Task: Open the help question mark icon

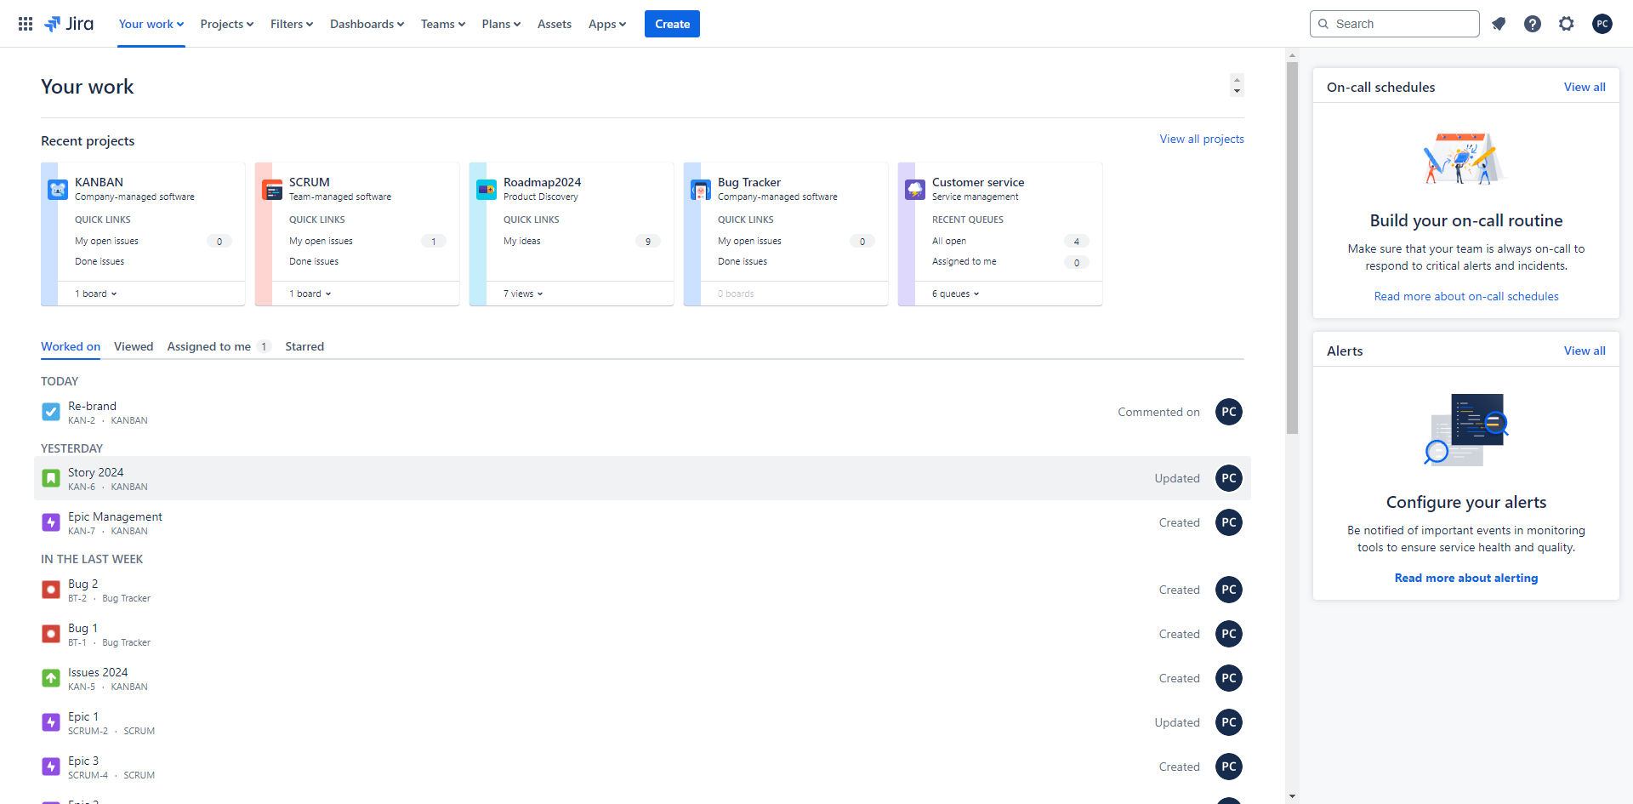Action: 1533,24
